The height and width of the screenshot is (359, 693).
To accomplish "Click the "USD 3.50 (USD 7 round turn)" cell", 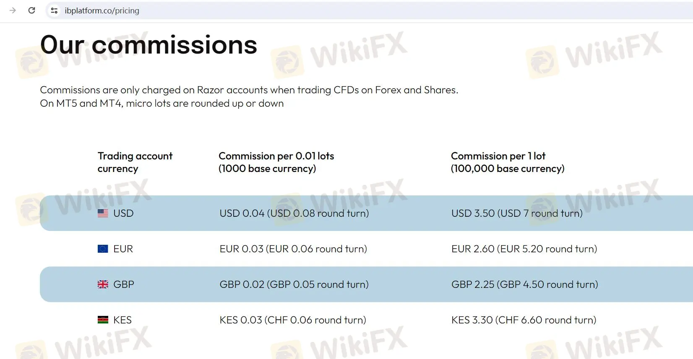I will coord(517,213).
